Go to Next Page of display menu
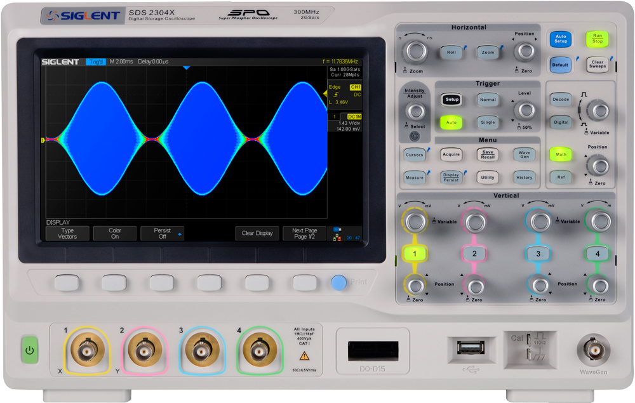Viewport: 635px width, 403px height. [304, 234]
